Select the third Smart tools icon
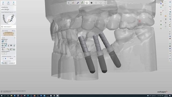Image resolution: width=172 pixels, height=97 pixels. click(8, 49)
